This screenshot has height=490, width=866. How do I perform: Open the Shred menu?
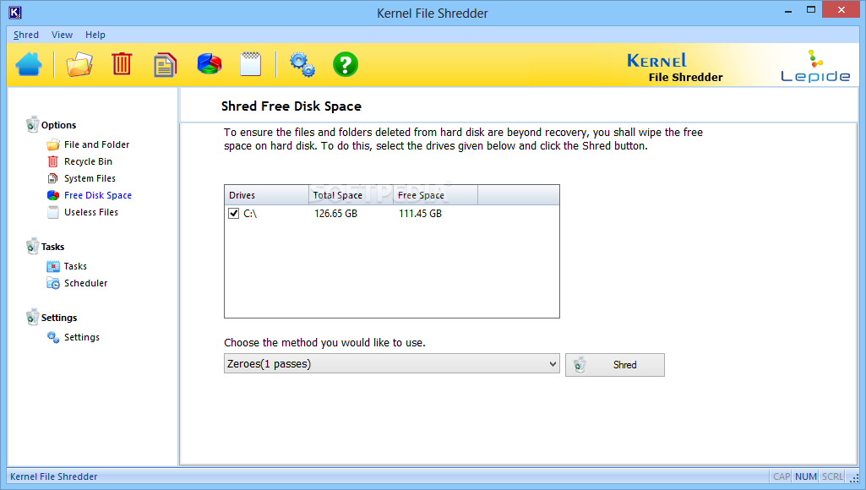click(x=26, y=35)
